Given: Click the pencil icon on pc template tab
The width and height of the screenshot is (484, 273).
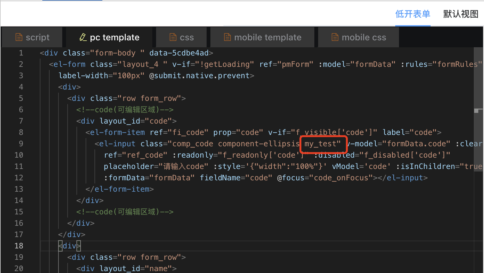Looking at the screenshot, I should click(x=83, y=37).
